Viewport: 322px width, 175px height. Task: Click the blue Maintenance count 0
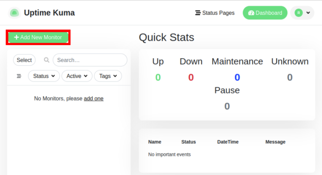(237, 77)
